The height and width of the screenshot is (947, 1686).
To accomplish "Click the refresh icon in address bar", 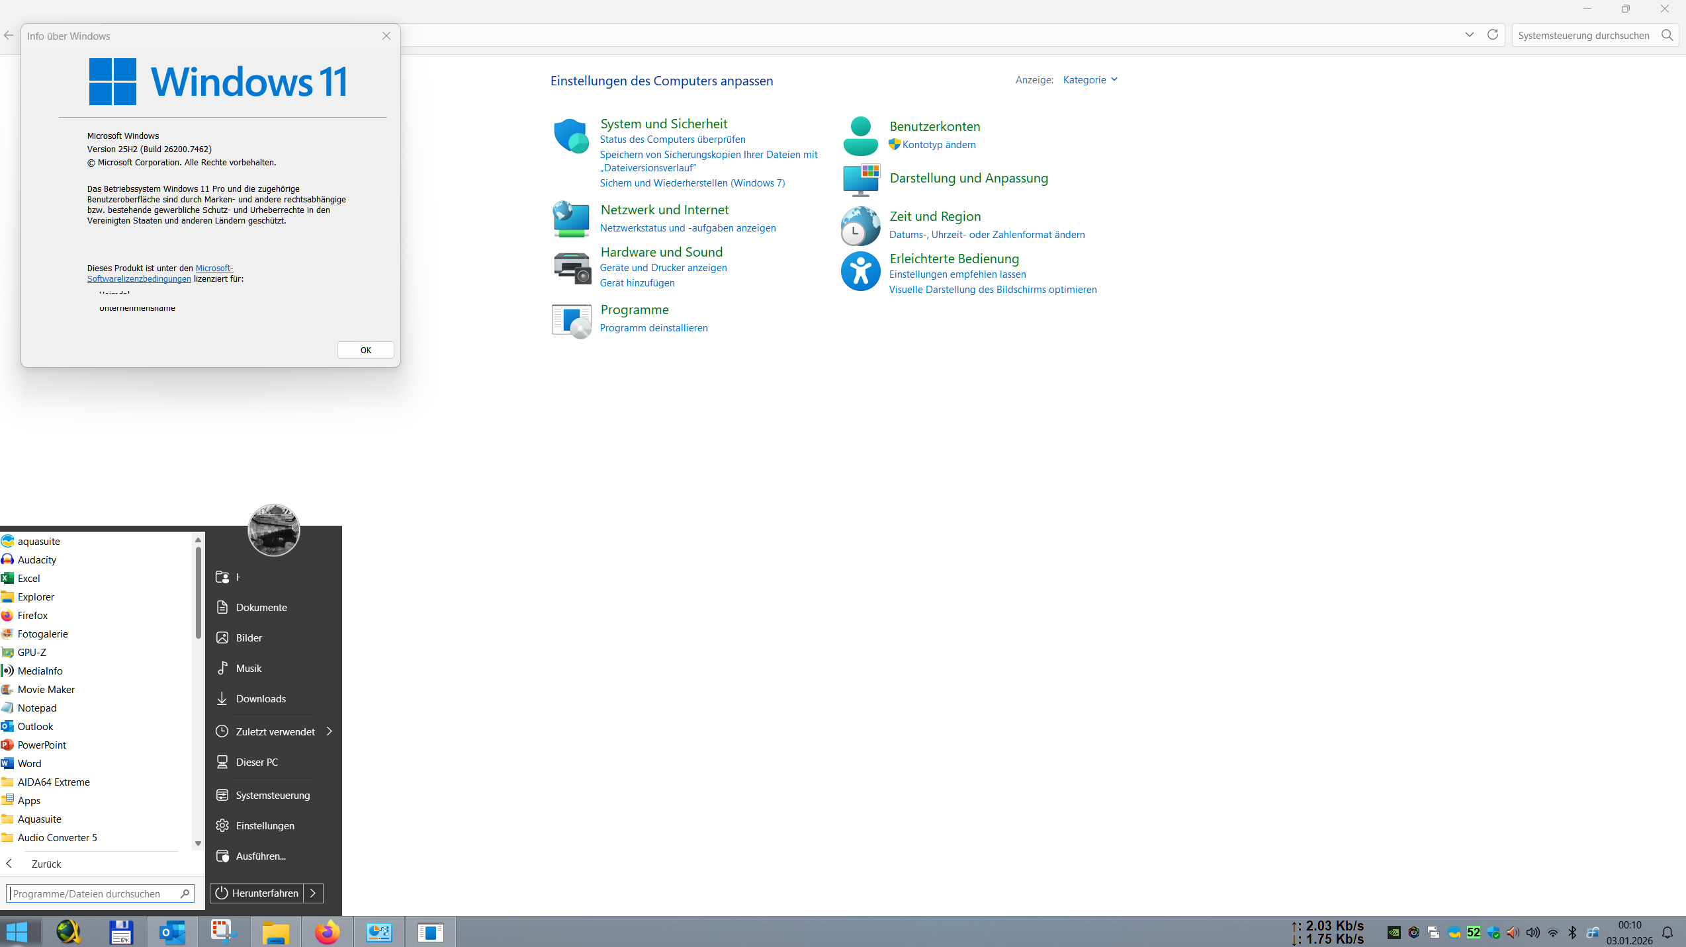I will coord(1492,35).
